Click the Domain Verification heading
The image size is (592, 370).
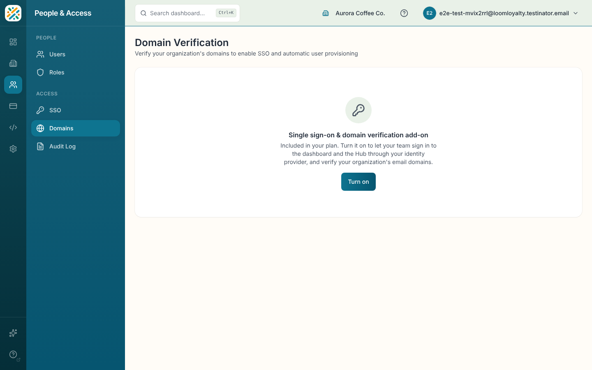pyautogui.click(x=182, y=42)
